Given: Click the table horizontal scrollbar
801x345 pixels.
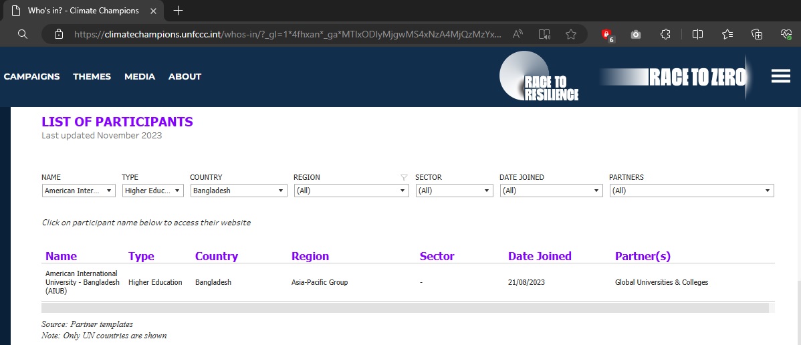Looking at the screenshot, I should [x=405, y=308].
